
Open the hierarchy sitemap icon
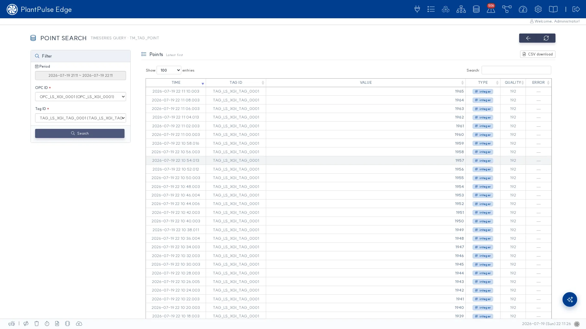click(461, 9)
